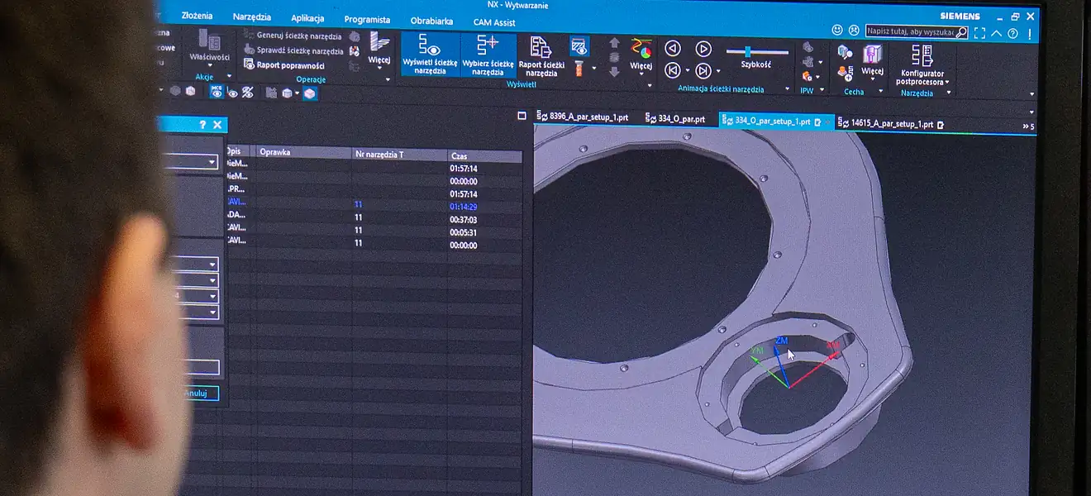Expand Animacja ścieżki narzędzia group arrow
Image resolution: width=1091 pixels, height=496 pixels.
click(786, 88)
